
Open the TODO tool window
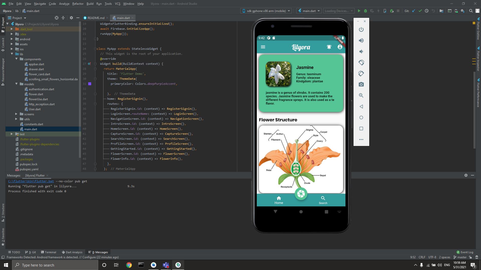[14, 252]
